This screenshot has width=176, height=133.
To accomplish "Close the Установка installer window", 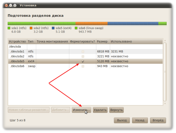I will tap(6, 5).
